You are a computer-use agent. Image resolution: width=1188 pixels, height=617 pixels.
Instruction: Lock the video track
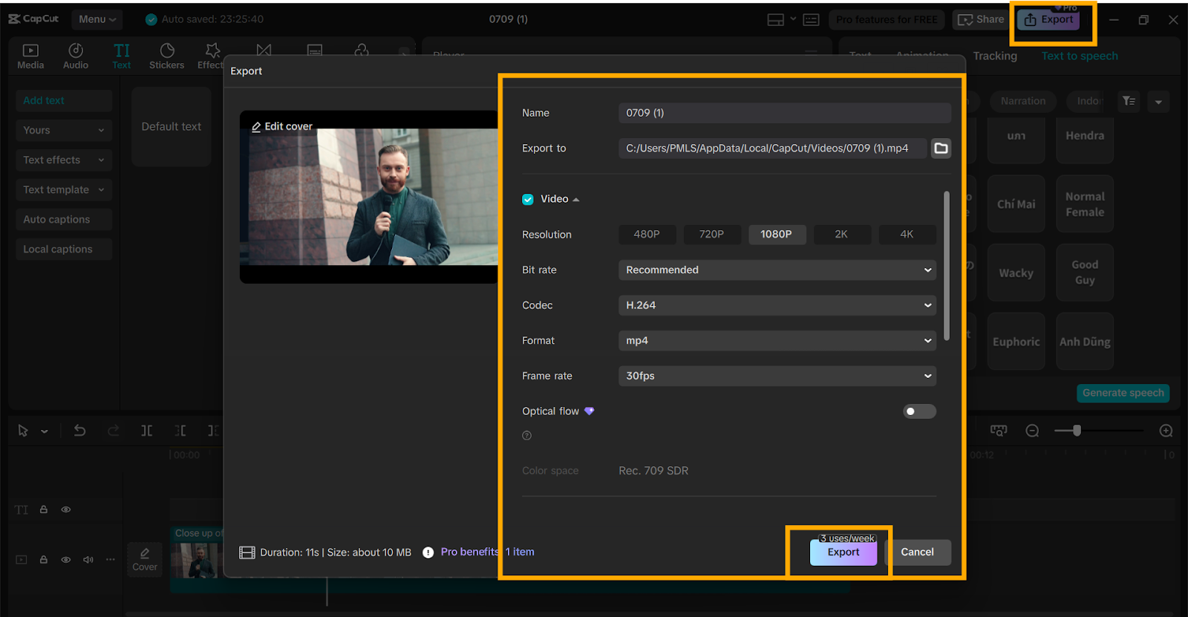coord(44,560)
